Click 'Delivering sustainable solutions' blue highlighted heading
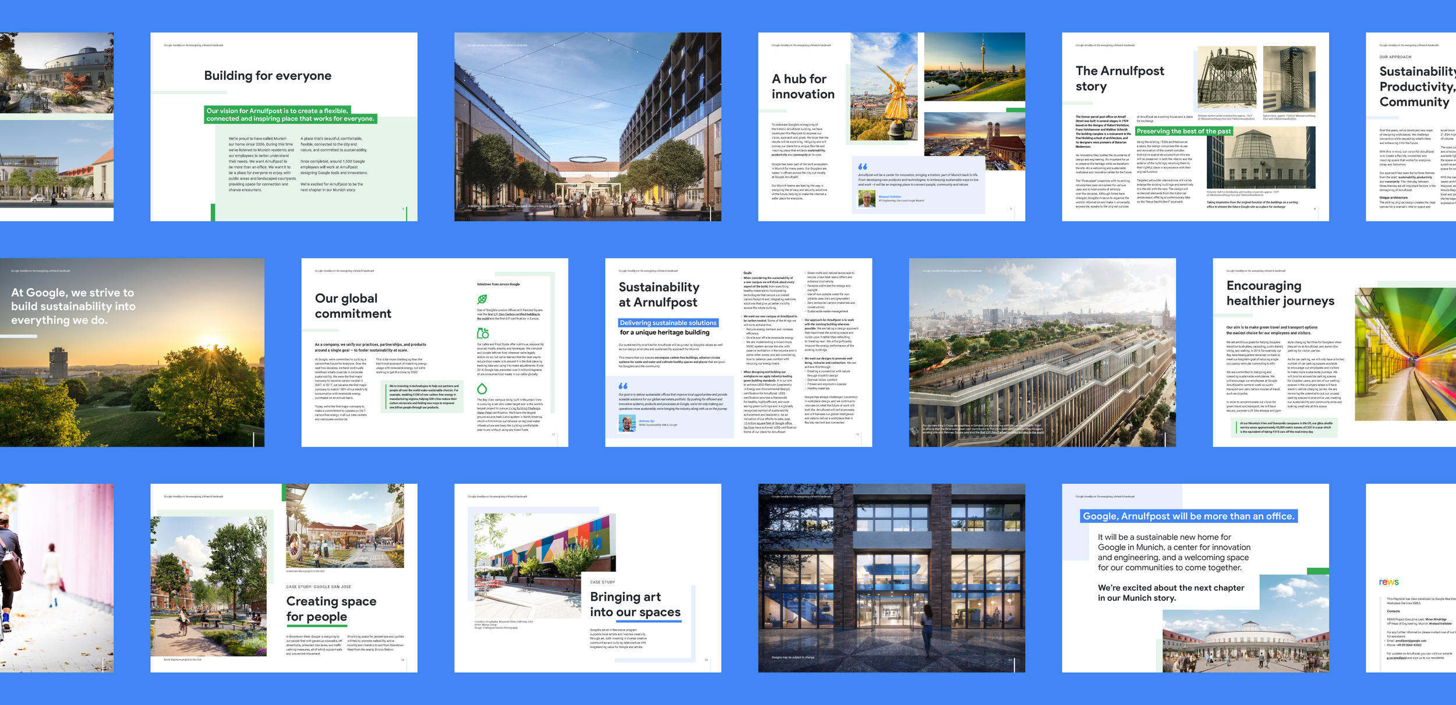The width and height of the screenshot is (1456, 705). coord(667,323)
